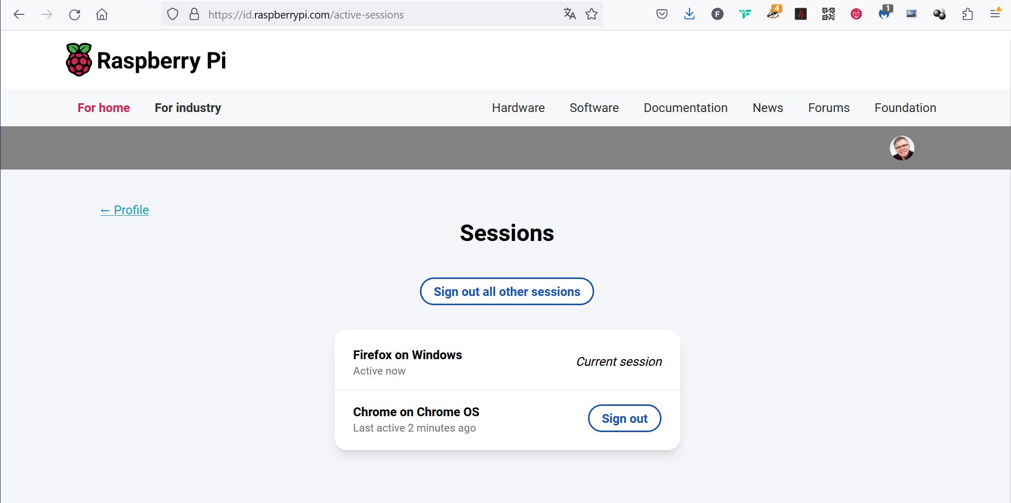Viewport: 1011px width, 503px height.
Task: Click the Chrome on Chrome OS title
Action: click(x=416, y=412)
